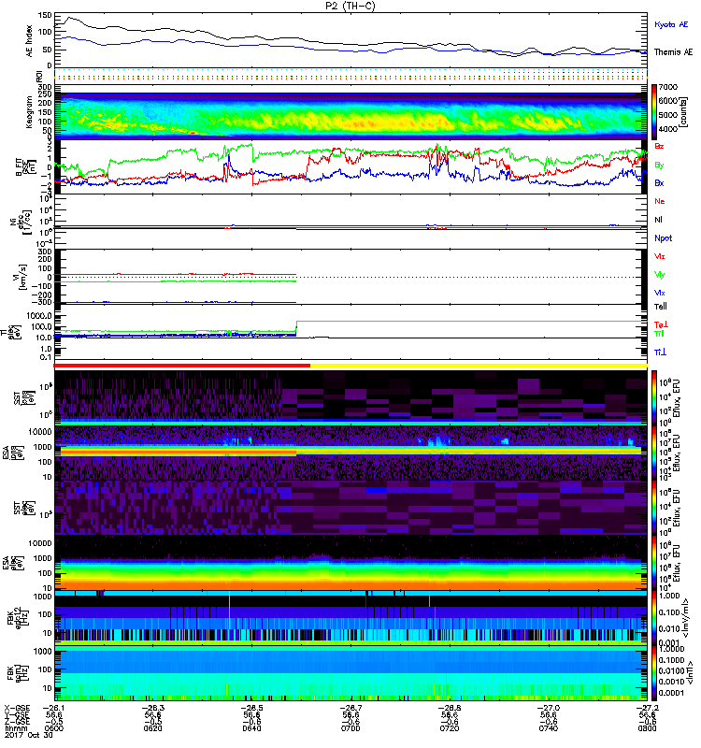
Task: Click the 2017 Oct 30 date label
Action: coord(29,735)
